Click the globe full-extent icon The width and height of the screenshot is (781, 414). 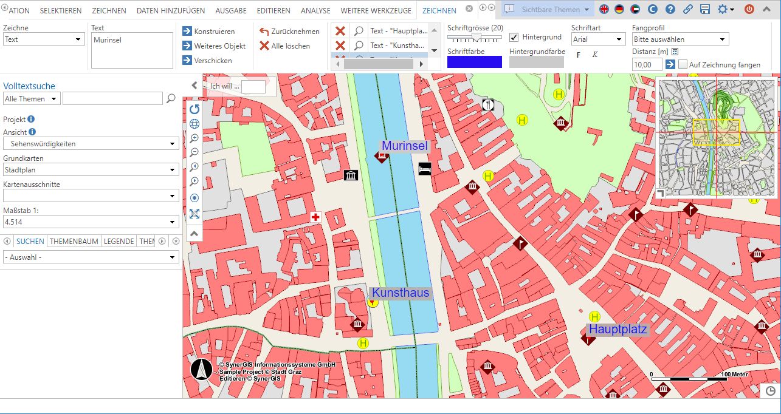pos(194,124)
